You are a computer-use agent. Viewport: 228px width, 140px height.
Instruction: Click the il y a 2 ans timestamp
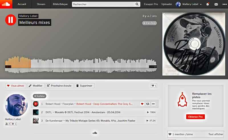click(x=149, y=16)
